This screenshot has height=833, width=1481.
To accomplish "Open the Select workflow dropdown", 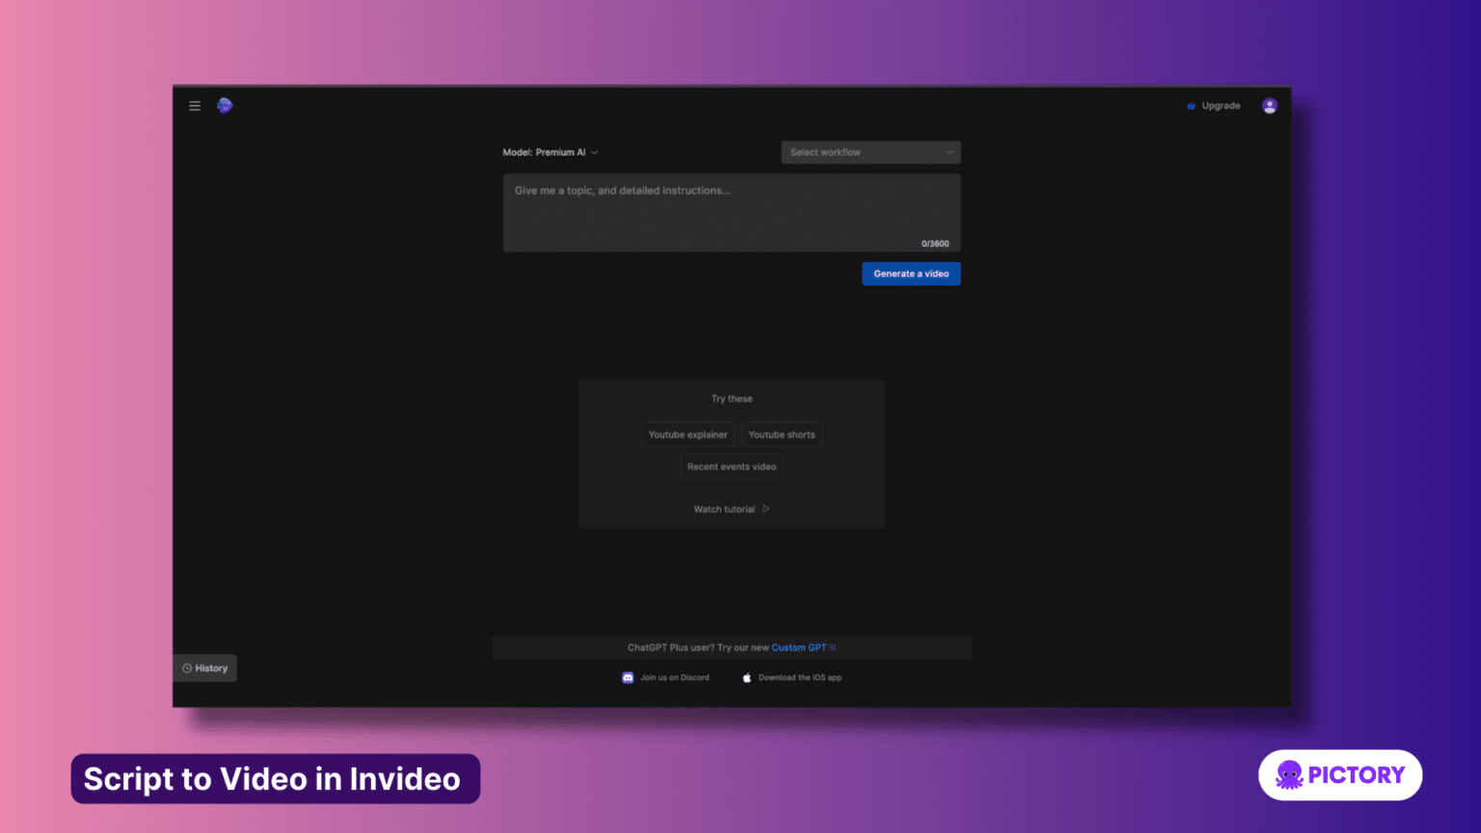I will point(869,151).
